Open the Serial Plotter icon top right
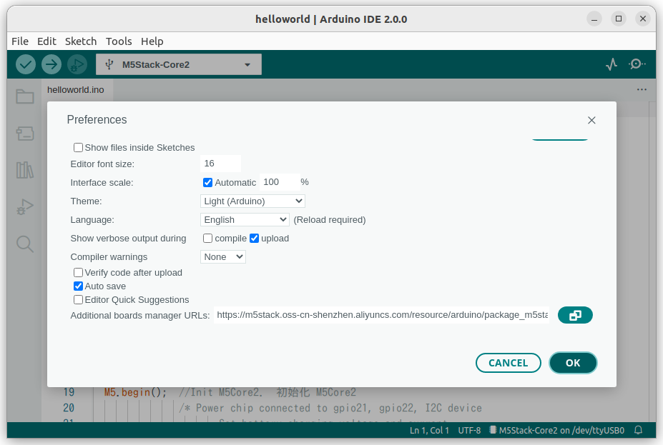 coord(611,64)
